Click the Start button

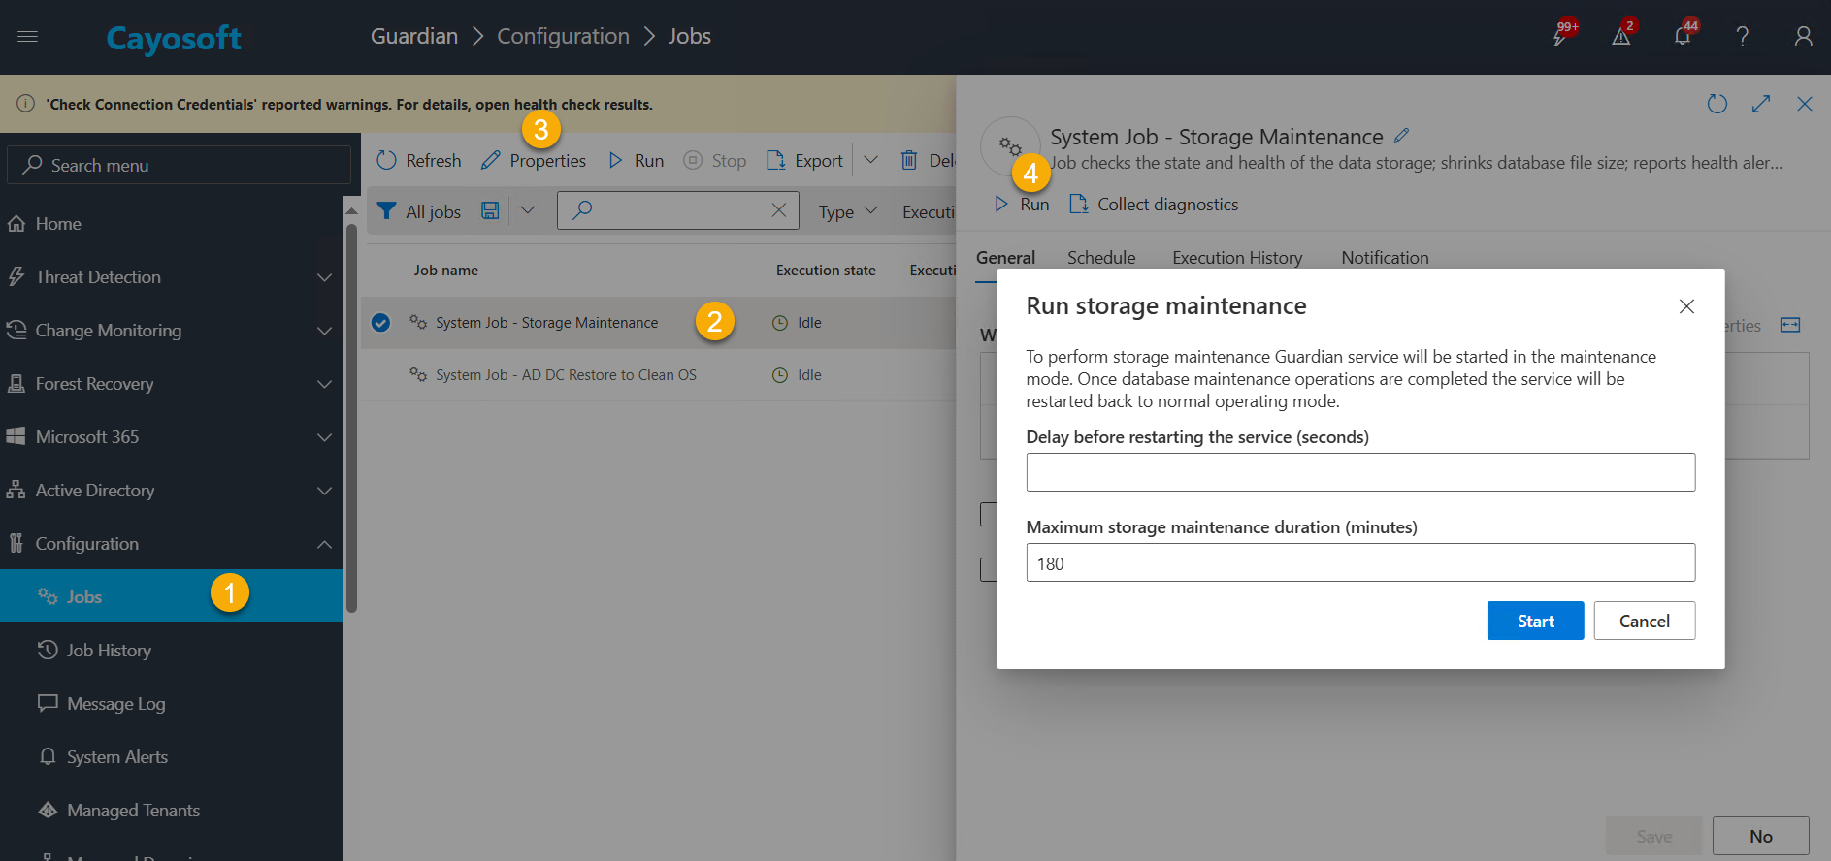click(1535, 621)
